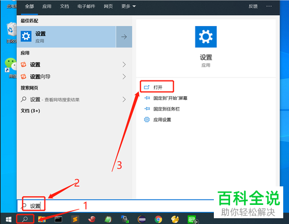Expand best match 设置 with the right arrow
Screen dimensions: 289x224
124,36
